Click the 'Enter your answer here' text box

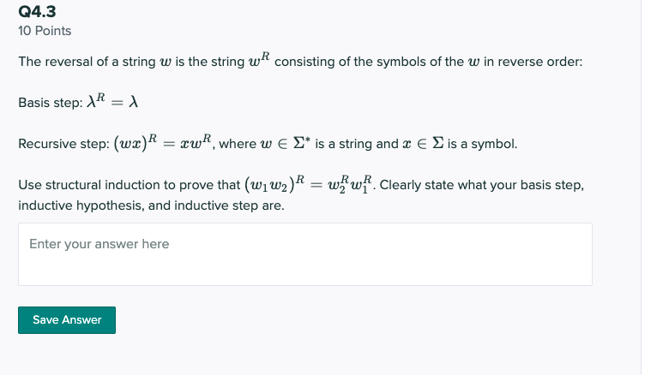305,254
